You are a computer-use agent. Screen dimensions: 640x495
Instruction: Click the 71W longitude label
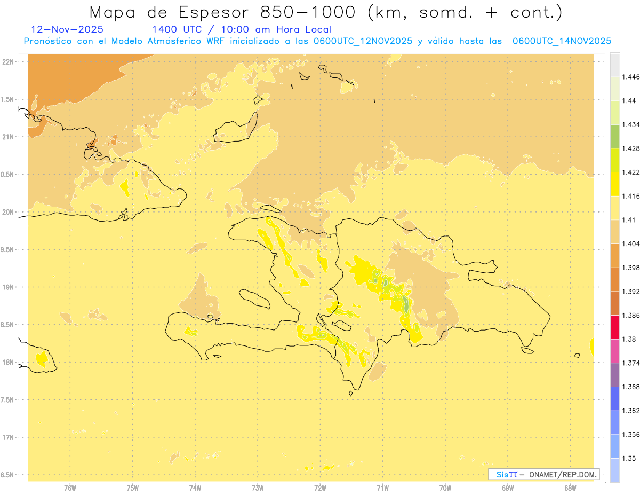click(382, 488)
